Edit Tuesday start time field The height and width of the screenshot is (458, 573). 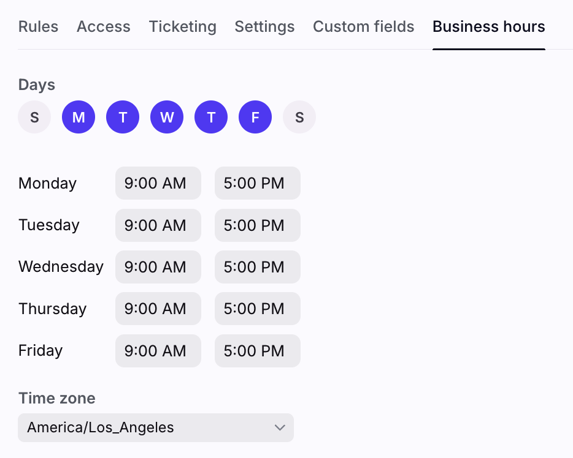click(158, 225)
